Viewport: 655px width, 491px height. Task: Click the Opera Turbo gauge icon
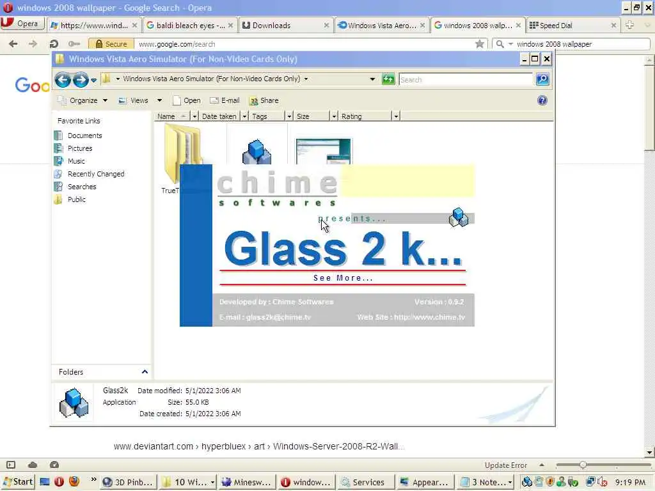click(x=54, y=465)
